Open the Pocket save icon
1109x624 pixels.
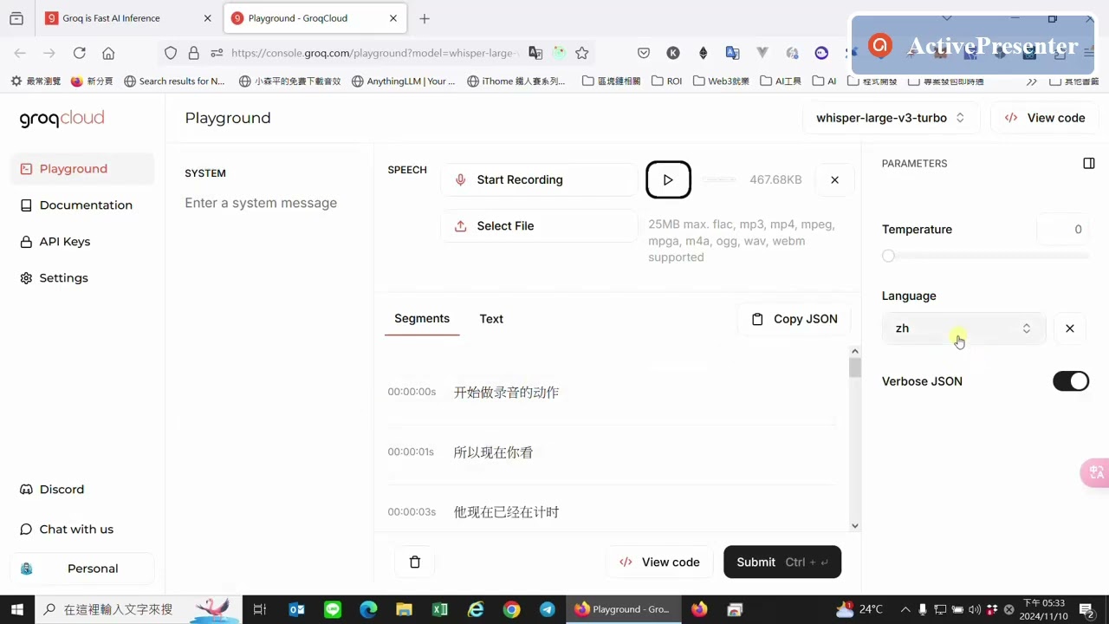coord(644,53)
